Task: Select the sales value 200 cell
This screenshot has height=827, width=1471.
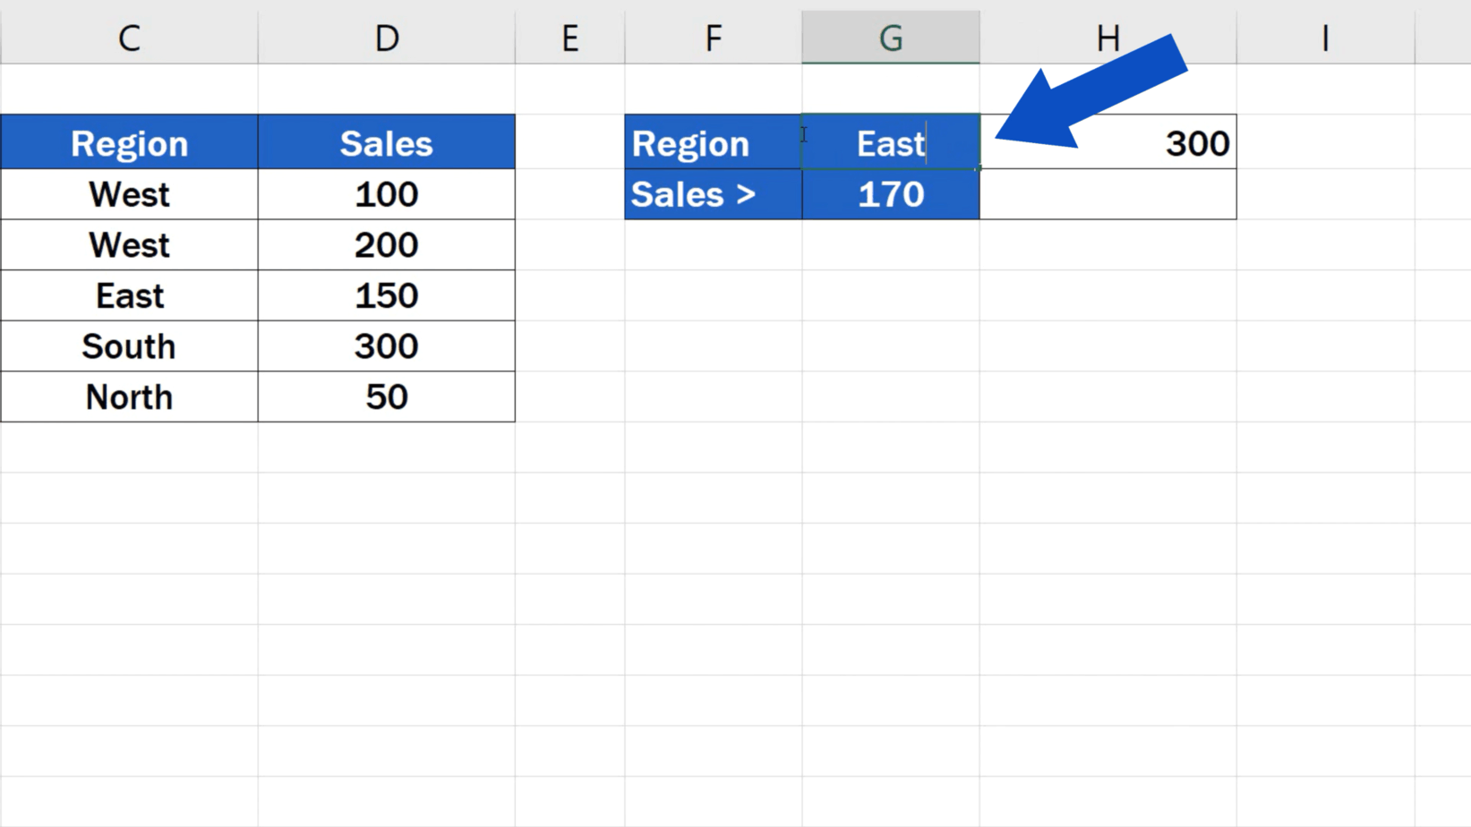Action: point(386,245)
